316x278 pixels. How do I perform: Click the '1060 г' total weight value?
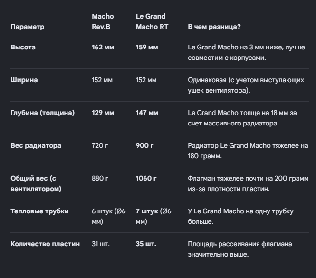[146, 178]
